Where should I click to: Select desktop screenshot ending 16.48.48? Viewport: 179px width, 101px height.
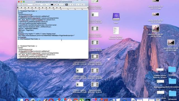[x=95, y=29]
